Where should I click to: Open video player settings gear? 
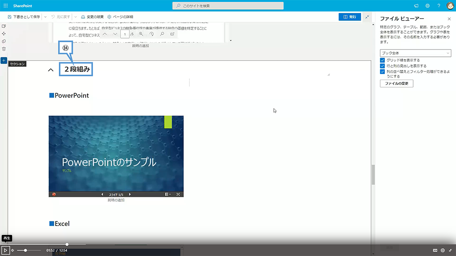(443, 250)
